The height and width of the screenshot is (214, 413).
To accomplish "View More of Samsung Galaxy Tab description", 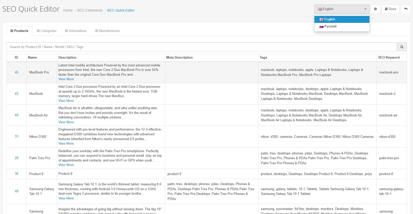I will point(66,198).
